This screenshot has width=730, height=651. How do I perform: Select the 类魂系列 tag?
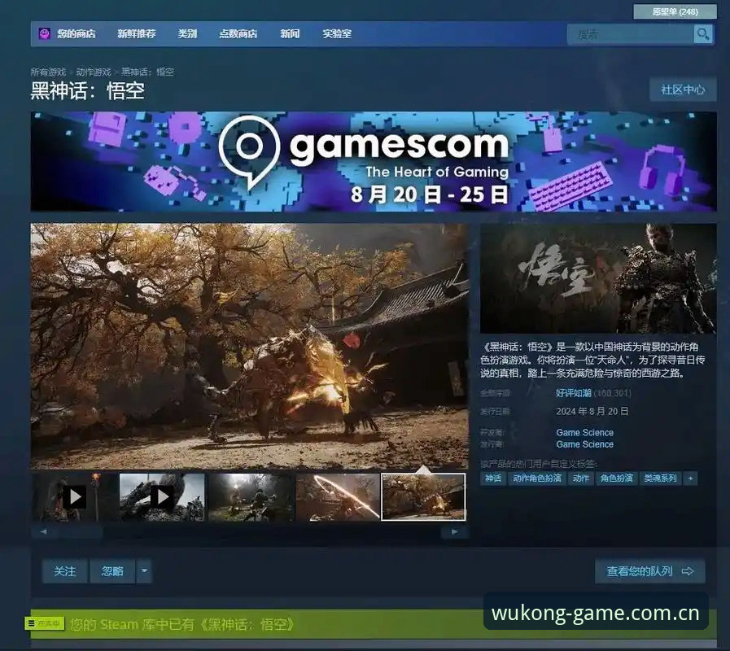pyautogui.click(x=660, y=478)
